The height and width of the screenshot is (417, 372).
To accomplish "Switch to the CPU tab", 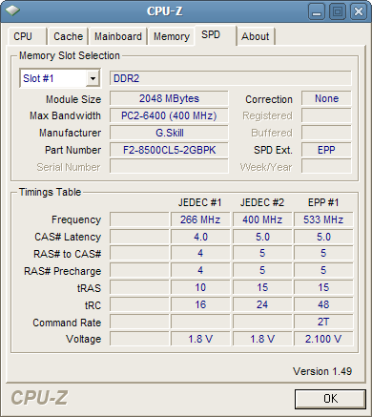I will [x=27, y=36].
